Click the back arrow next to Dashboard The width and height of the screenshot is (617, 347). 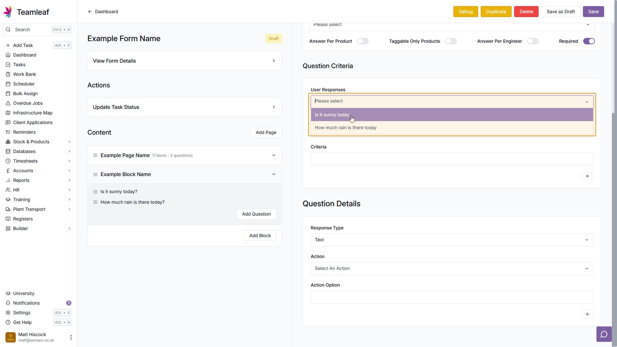(x=90, y=12)
